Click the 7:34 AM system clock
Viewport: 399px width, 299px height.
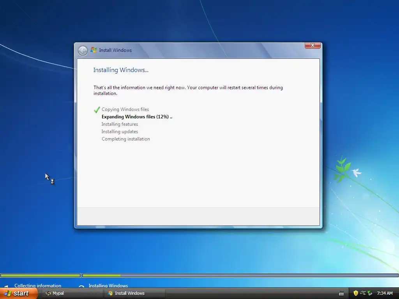(385, 293)
